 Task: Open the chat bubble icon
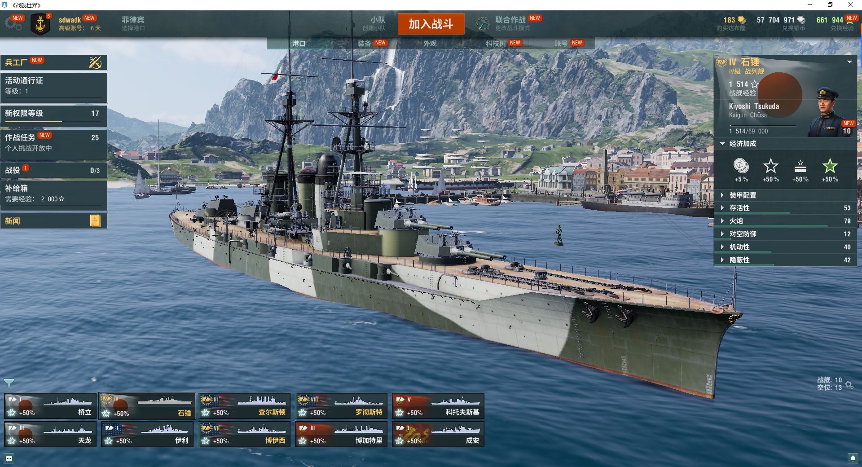tap(9, 458)
